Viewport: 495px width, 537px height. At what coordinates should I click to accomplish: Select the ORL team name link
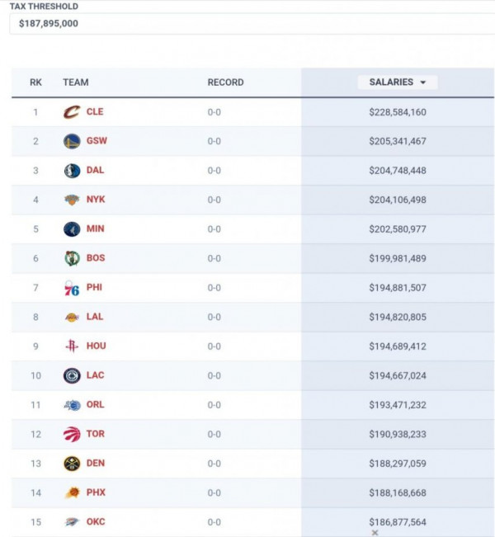click(x=96, y=405)
